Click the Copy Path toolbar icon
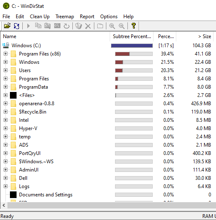This screenshot has height=220, width=216. click(x=38, y=26)
